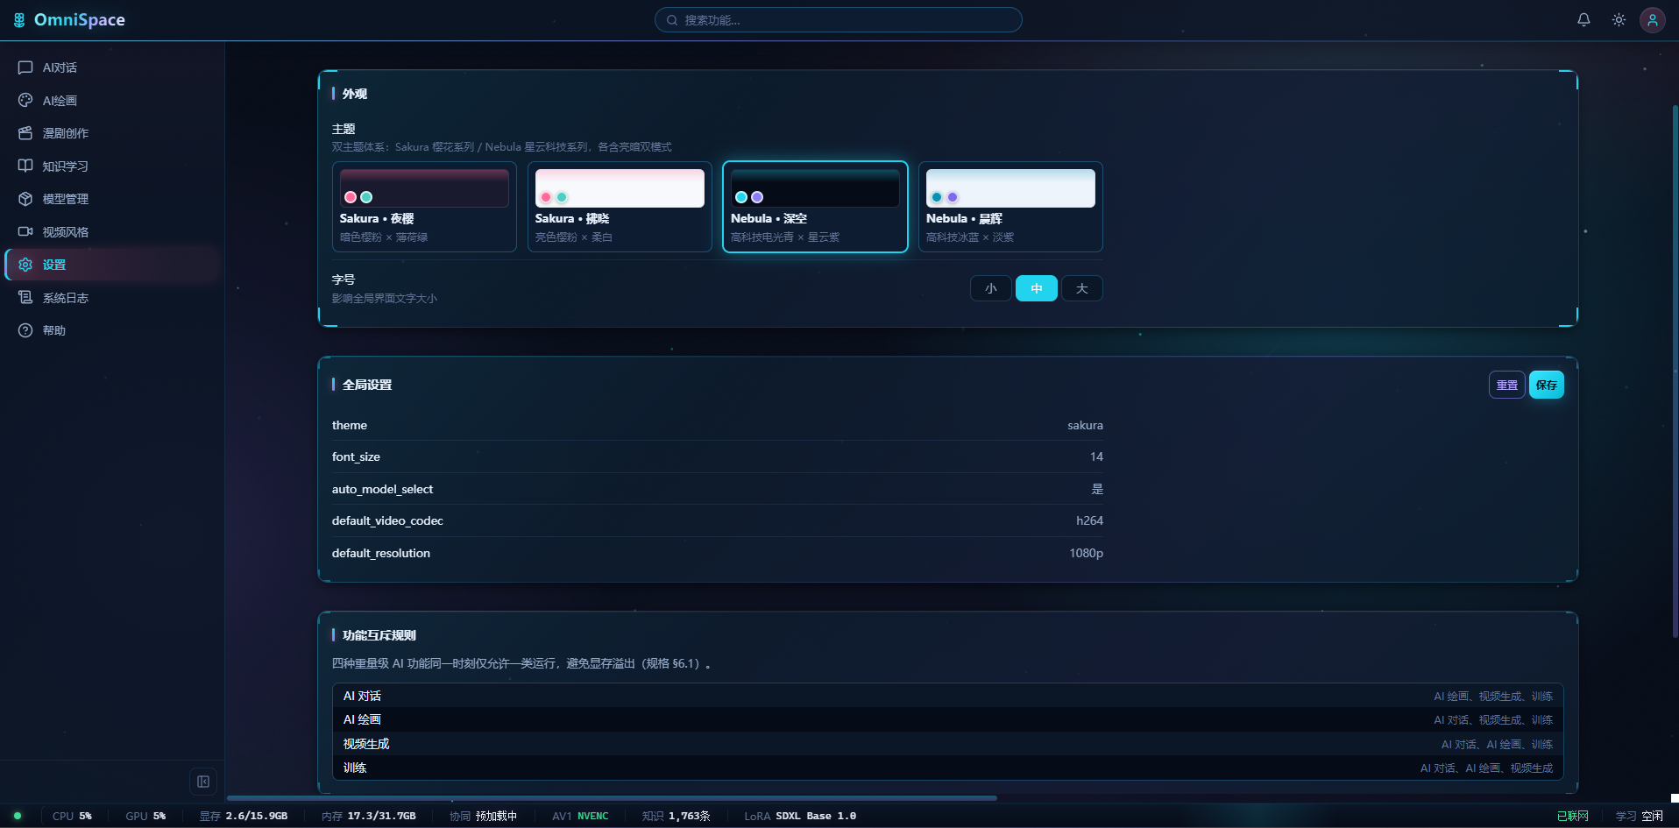Click the AI绘画 palette icon

click(x=25, y=101)
